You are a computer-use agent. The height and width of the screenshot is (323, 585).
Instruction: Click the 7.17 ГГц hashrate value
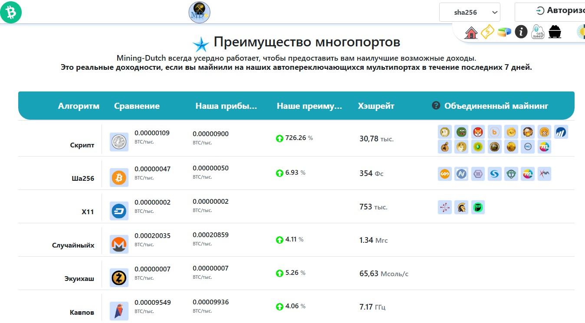(x=372, y=307)
